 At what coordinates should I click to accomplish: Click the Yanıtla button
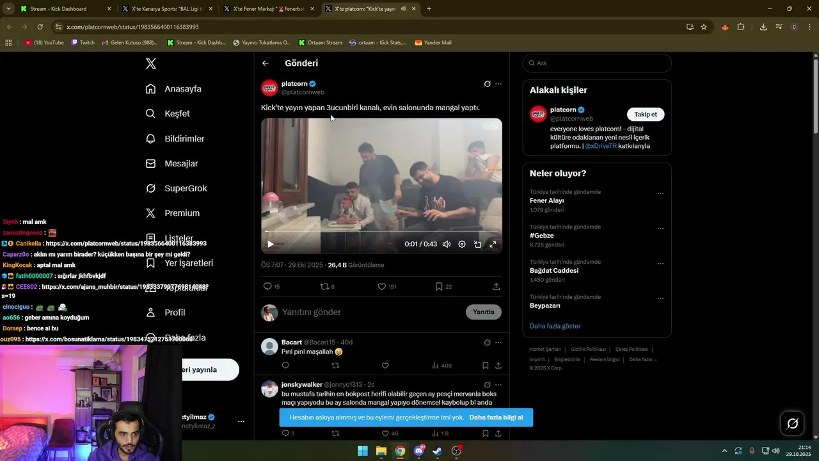(484, 312)
